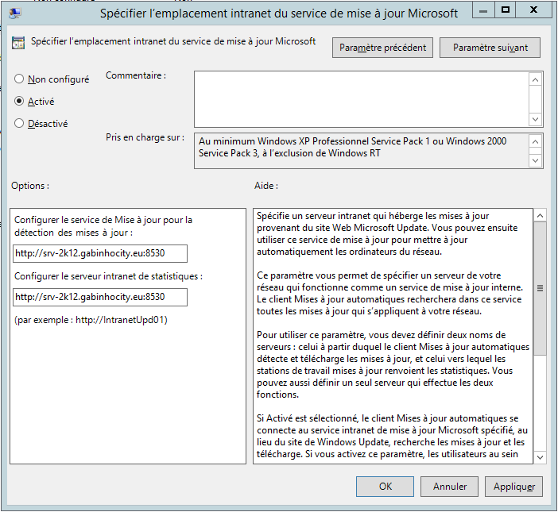558x512 pixels.
Task: Click the Pris en charge sur supported text
Action: point(352,147)
